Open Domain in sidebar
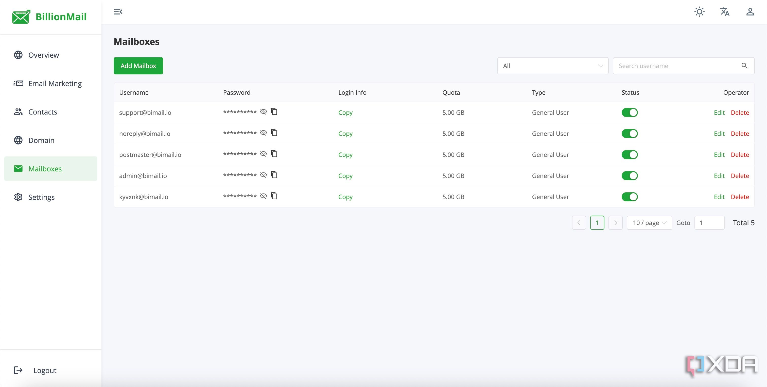Image resolution: width=767 pixels, height=387 pixels. click(x=51, y=140)
